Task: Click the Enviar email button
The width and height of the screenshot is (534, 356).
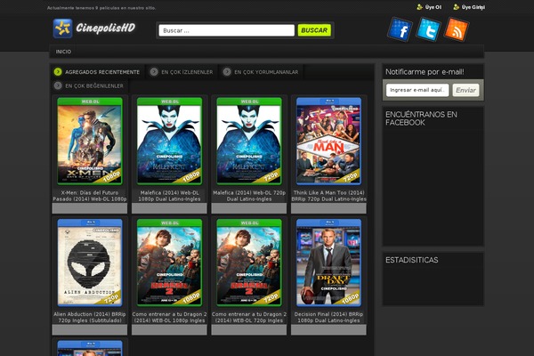Action: 465,90
